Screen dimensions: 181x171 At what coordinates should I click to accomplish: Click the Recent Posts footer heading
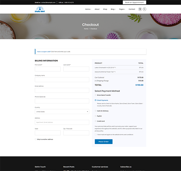coord(69,167)
